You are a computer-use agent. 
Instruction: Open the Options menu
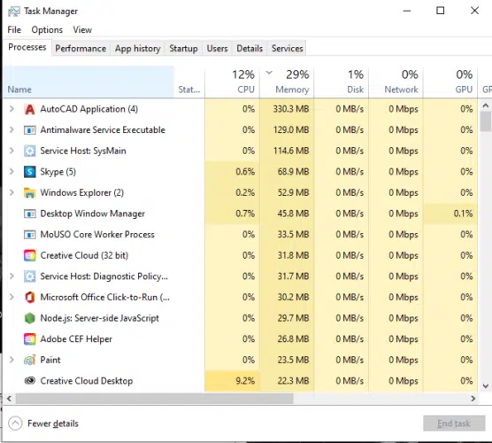47,30
